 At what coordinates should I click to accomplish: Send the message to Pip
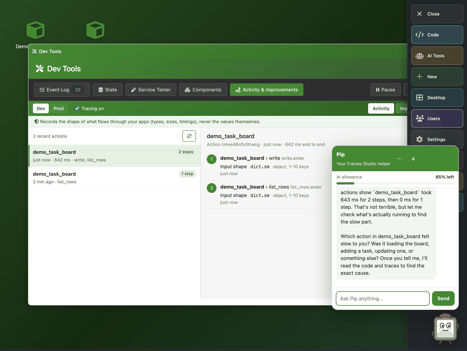pyautogui.click(x=443, y=298)
